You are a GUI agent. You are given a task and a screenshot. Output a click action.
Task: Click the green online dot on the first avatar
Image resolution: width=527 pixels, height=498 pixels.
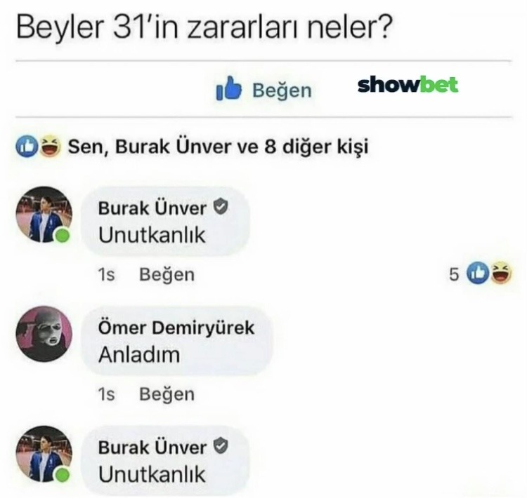62,236
